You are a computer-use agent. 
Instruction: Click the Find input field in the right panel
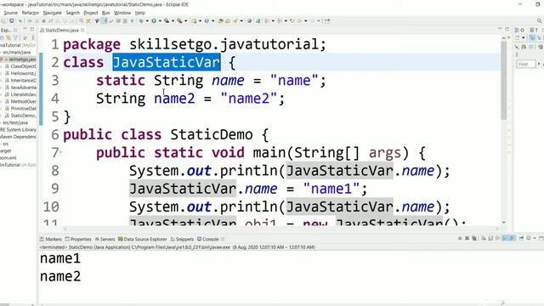pos(525,65)
